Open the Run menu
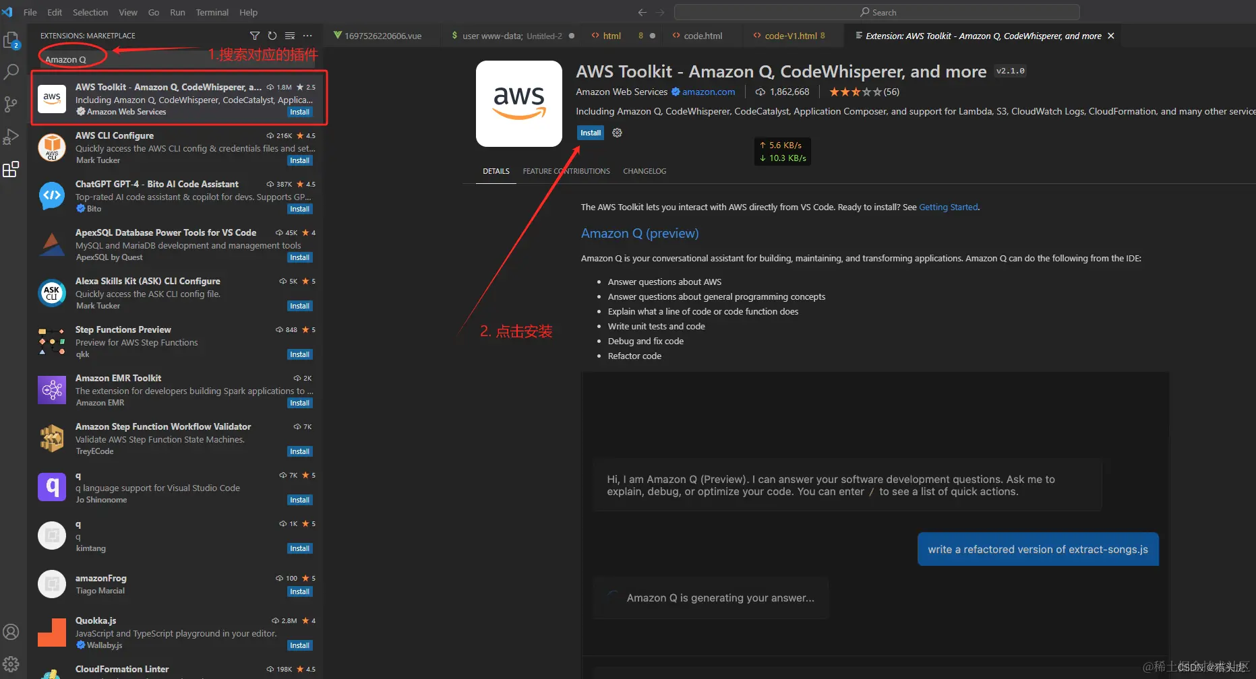The height and width of the screenshot is (679, 1256). [x=177, y=12]
